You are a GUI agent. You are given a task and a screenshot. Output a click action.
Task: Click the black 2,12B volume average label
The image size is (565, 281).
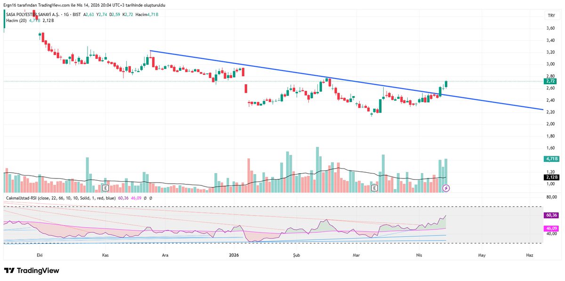click(551, 177)
